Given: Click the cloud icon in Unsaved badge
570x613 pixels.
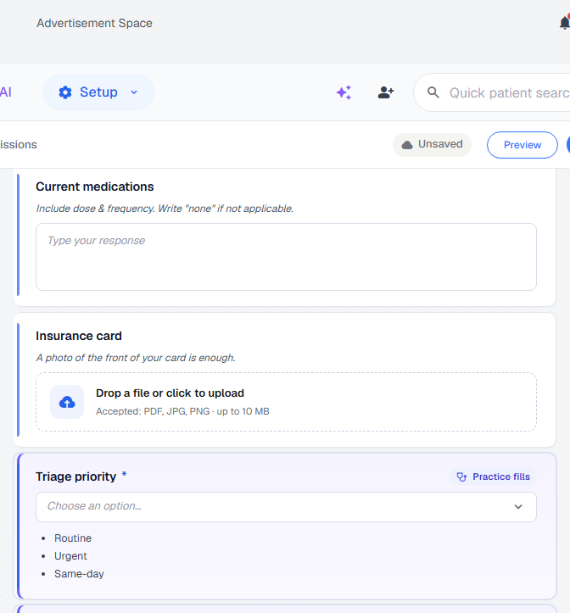Looking at the screenshot, I should 407,145.
